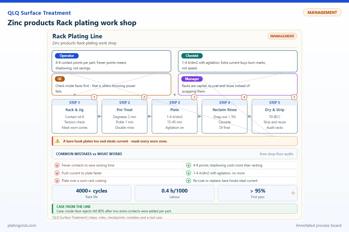Viewport: 349px width, 232px height.
Task: Click the "QLQ Surface Treatment" blue page heading
Action: pos(39,13)
